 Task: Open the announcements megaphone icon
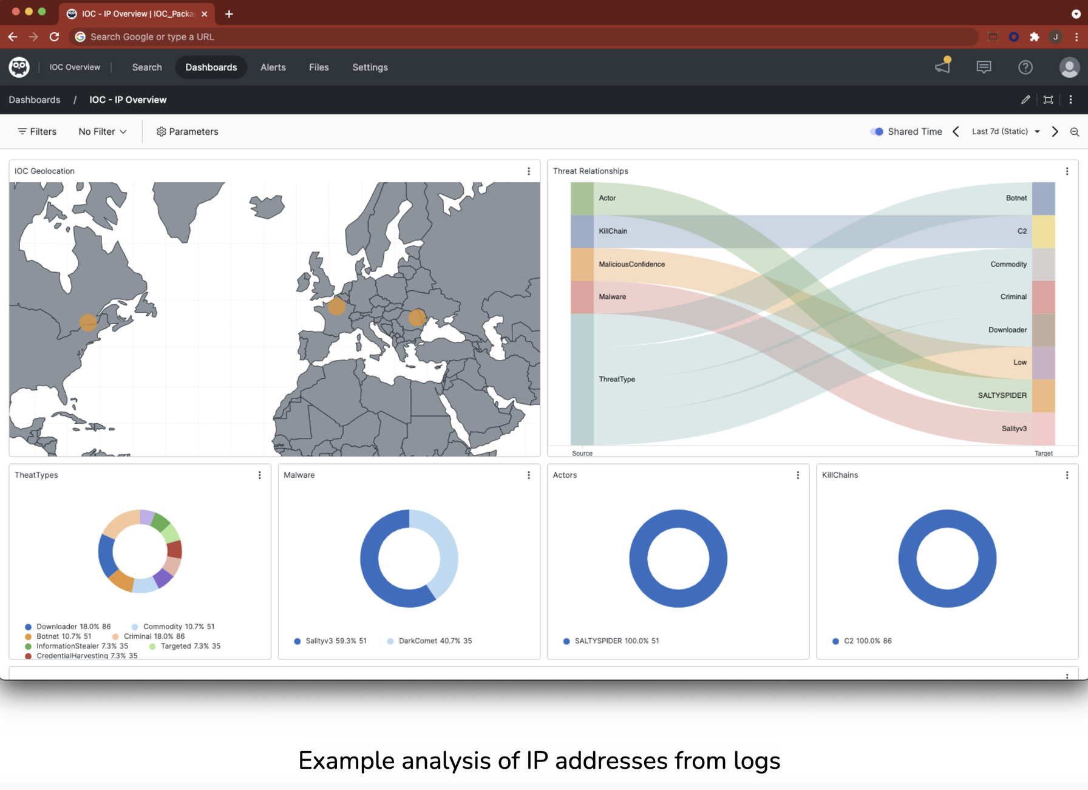(942, 67)
